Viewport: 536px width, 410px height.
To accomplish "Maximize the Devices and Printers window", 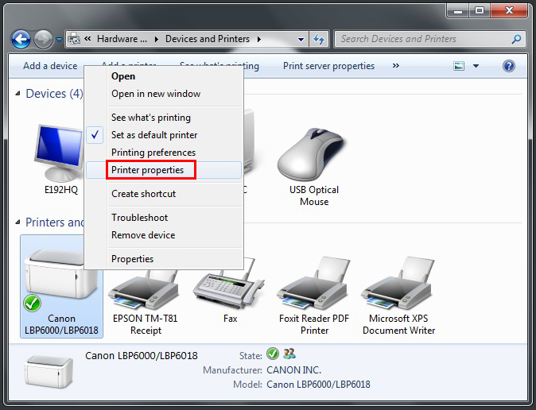I will point(480,11).
